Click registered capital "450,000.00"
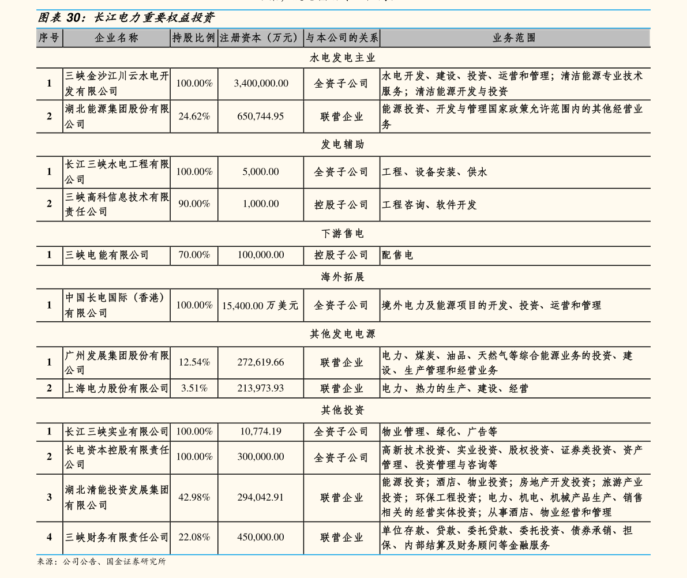 261,537
